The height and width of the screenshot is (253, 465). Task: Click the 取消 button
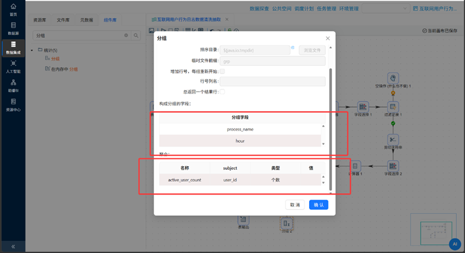(x=295, y=205)
